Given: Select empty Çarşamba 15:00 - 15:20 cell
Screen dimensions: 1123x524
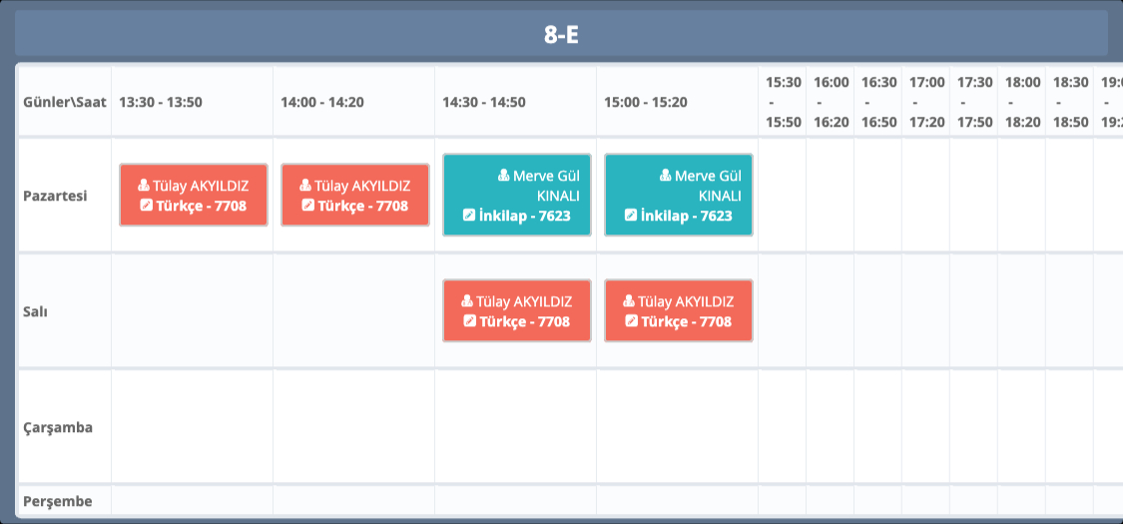Looking at the screenshot, I should pyautogui.click(x=677, y=426).
